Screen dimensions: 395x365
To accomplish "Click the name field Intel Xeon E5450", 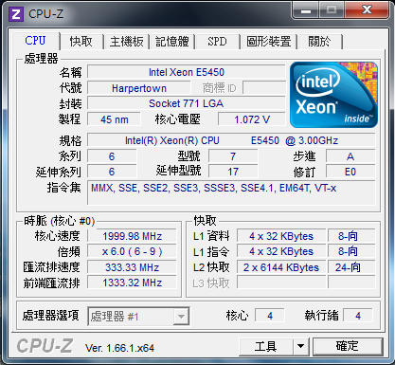I will (187, 72).
